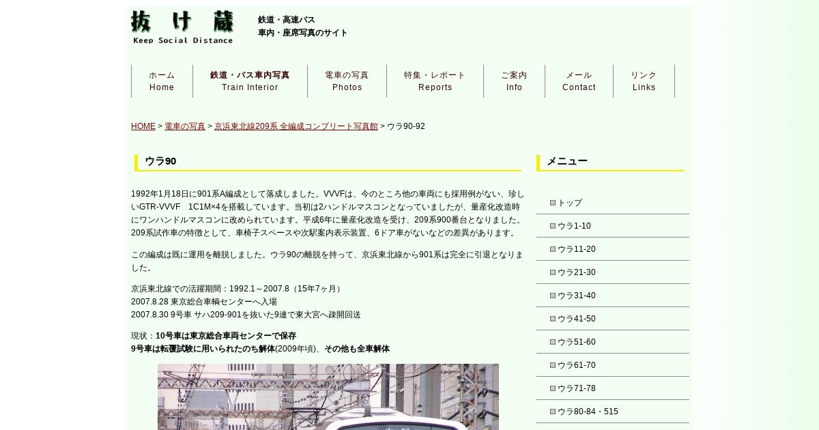Open ウラ61-70 sidebar link

[x=613, y=365]
